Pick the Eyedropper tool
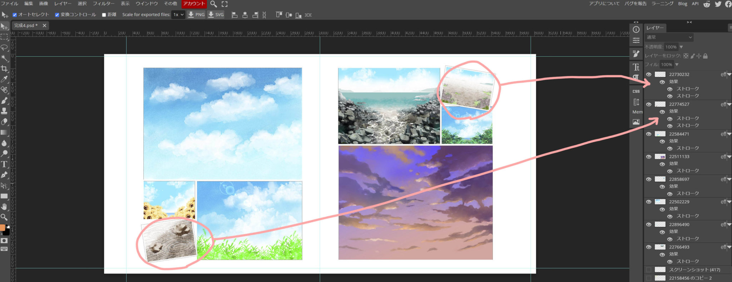 click(x=4, y=79)
